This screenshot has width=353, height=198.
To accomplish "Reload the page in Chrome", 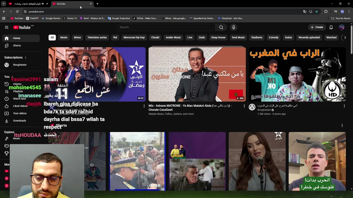I will (x=17, y=12).
